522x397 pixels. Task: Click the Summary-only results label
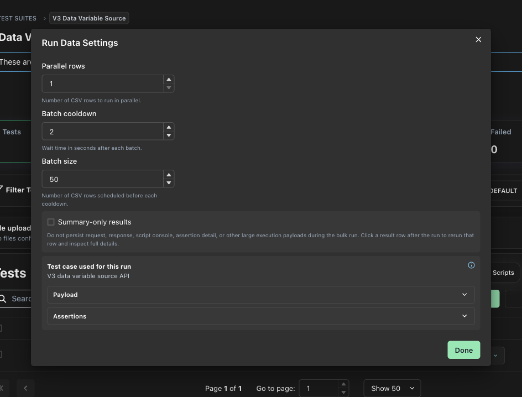pos(95,222)
